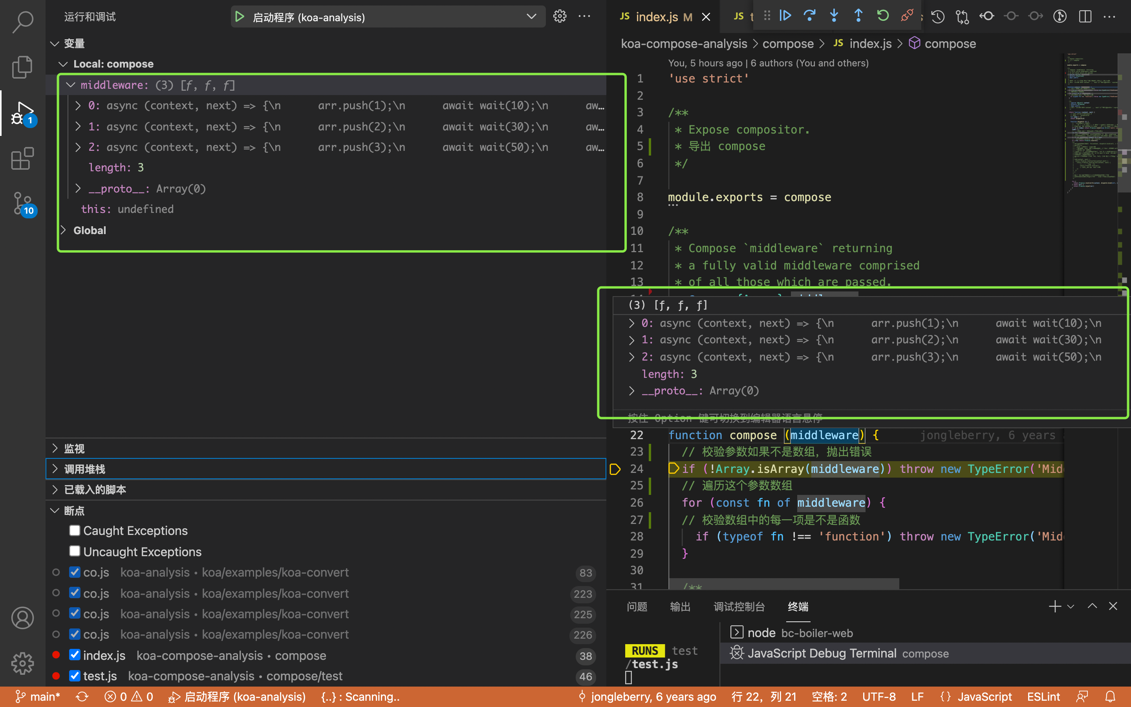Start debugging with the green play button
Viewport: 1131px width, 707px height.
(239, 17)
